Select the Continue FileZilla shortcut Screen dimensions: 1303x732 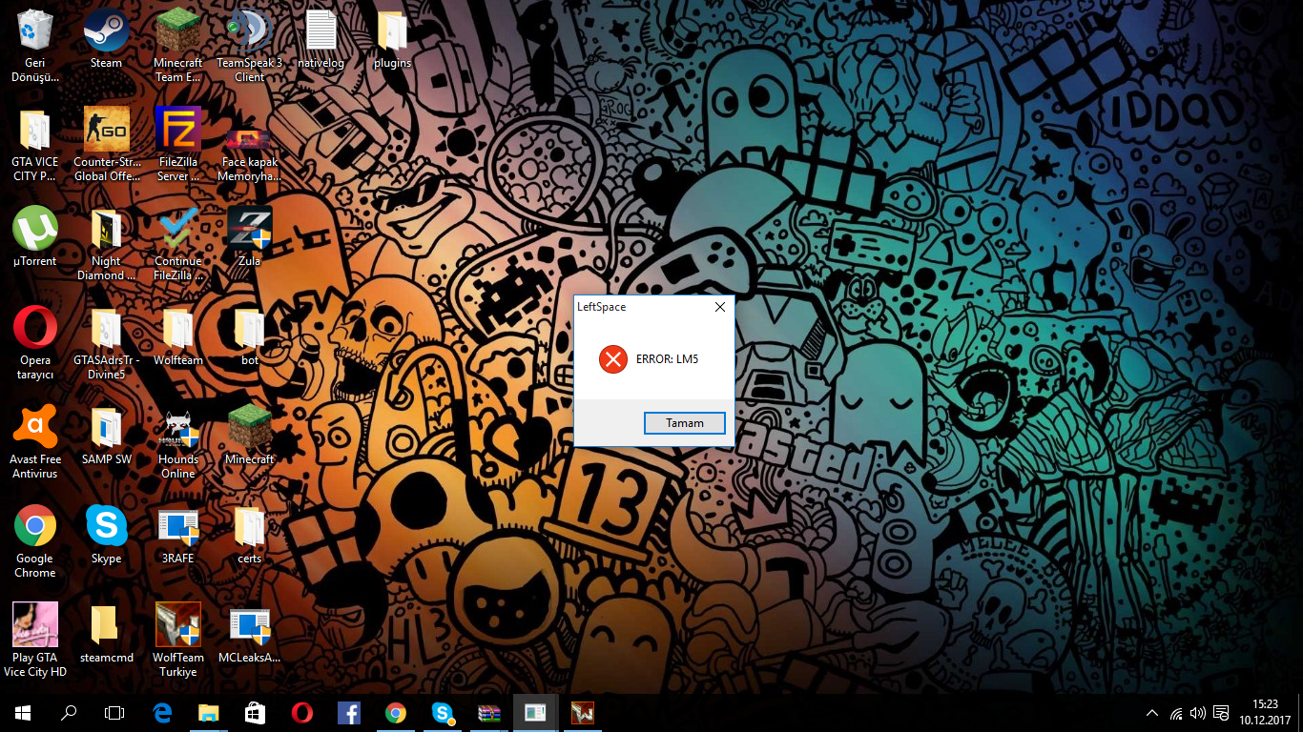pyautogui.click(x=178, y=244)
